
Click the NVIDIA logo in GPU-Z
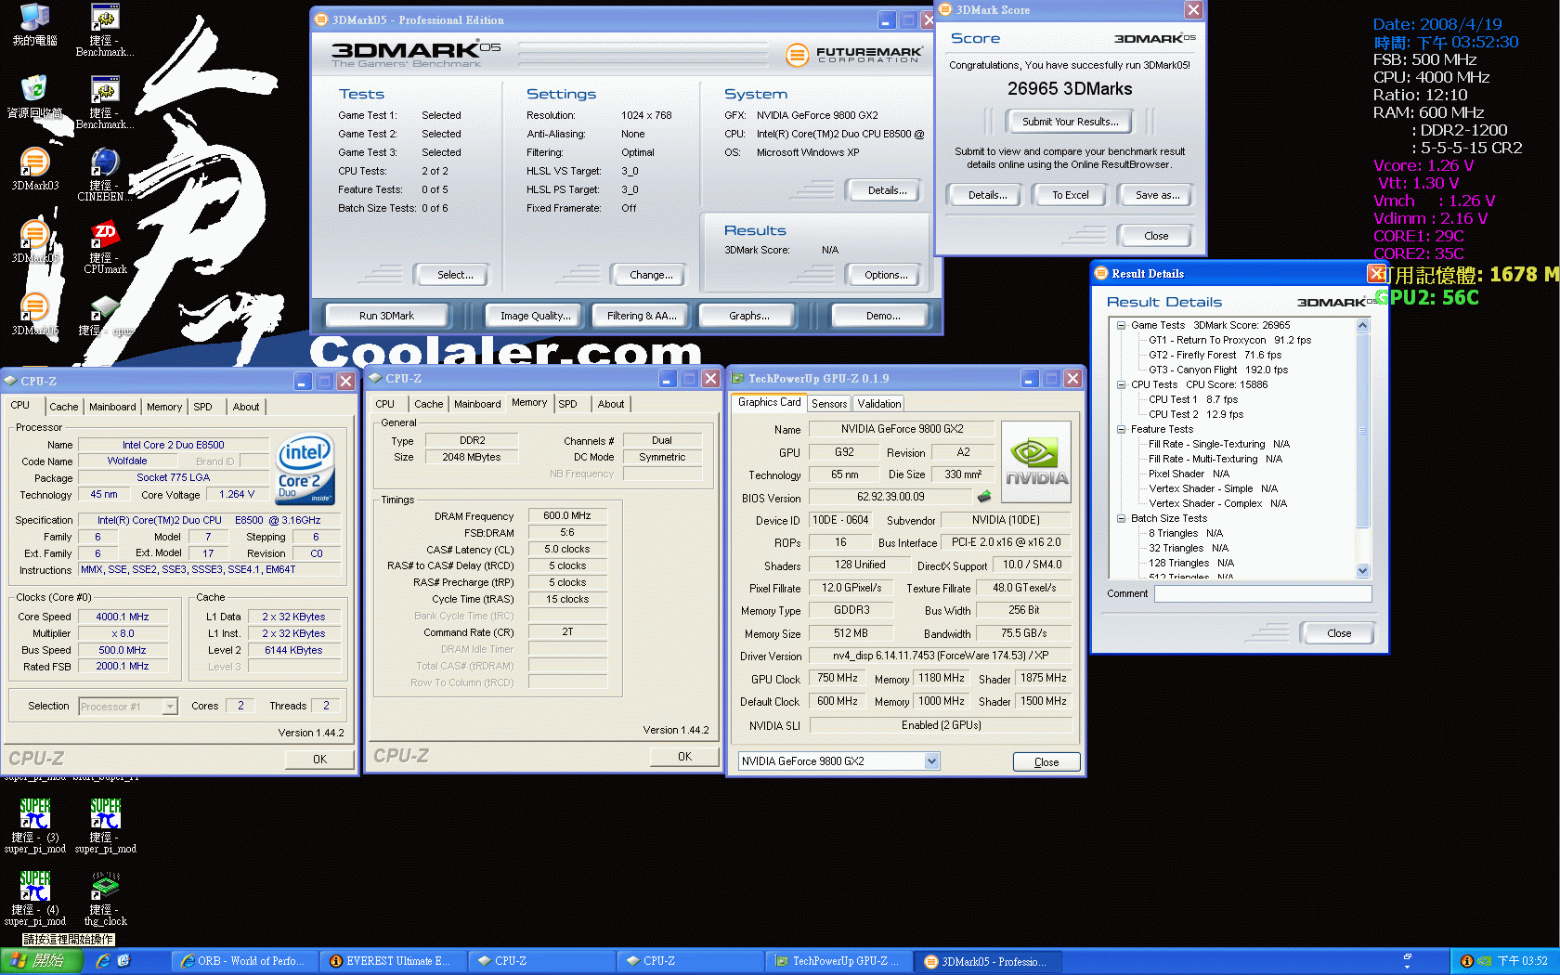[x=1036, y=461]
